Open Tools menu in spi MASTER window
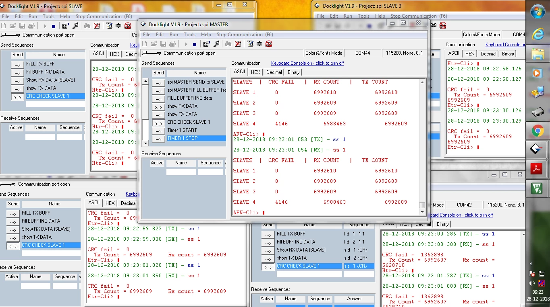The width and height of the screenshot is (550, 307). coord(189,35)
